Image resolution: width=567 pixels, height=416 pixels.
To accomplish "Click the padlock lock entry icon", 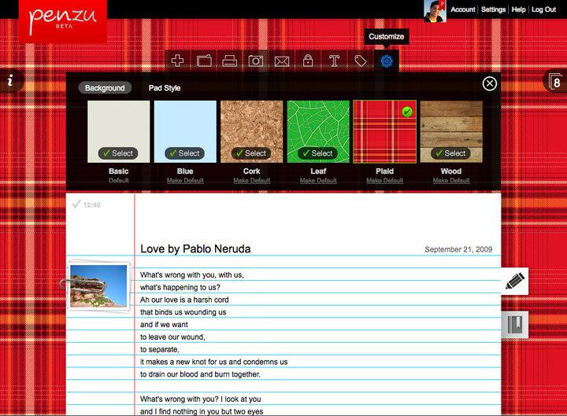I will pyautogui.click(x=308, y=61).
